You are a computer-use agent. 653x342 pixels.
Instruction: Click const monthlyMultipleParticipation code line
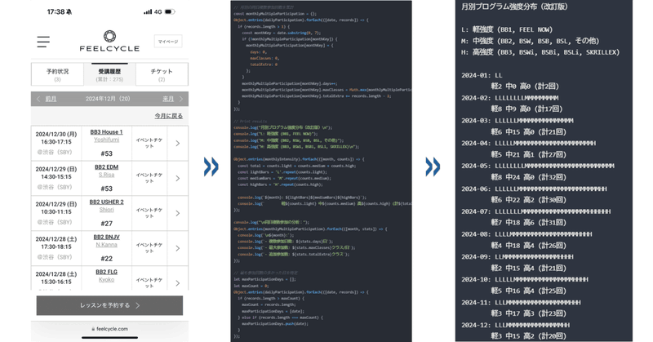[x=275, y=14]
